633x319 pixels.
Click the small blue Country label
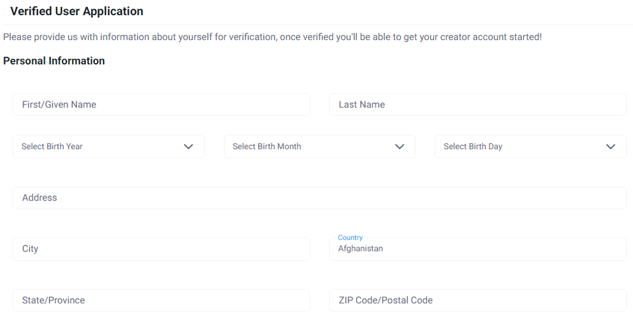click(350, 238)
